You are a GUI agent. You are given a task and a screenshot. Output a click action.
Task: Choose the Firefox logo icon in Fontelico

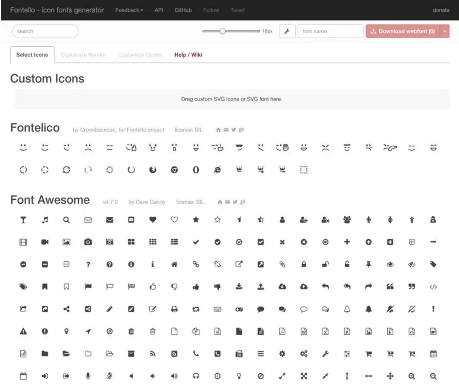coord(153,170)
